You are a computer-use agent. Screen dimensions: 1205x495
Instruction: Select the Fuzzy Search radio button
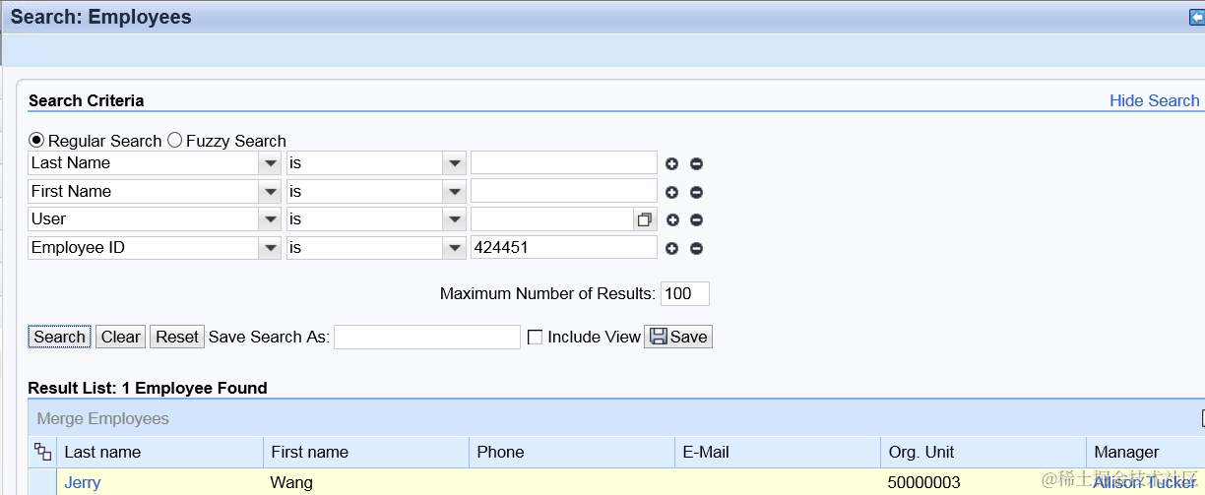[174, 140]
